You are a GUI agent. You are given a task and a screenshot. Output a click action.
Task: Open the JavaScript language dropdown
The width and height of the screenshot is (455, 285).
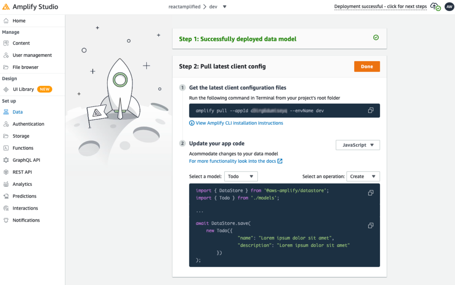point(358,145)
